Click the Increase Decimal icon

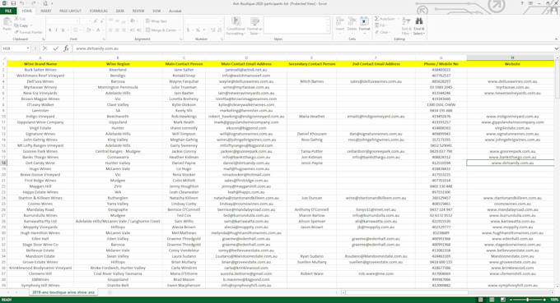[212, 30]
